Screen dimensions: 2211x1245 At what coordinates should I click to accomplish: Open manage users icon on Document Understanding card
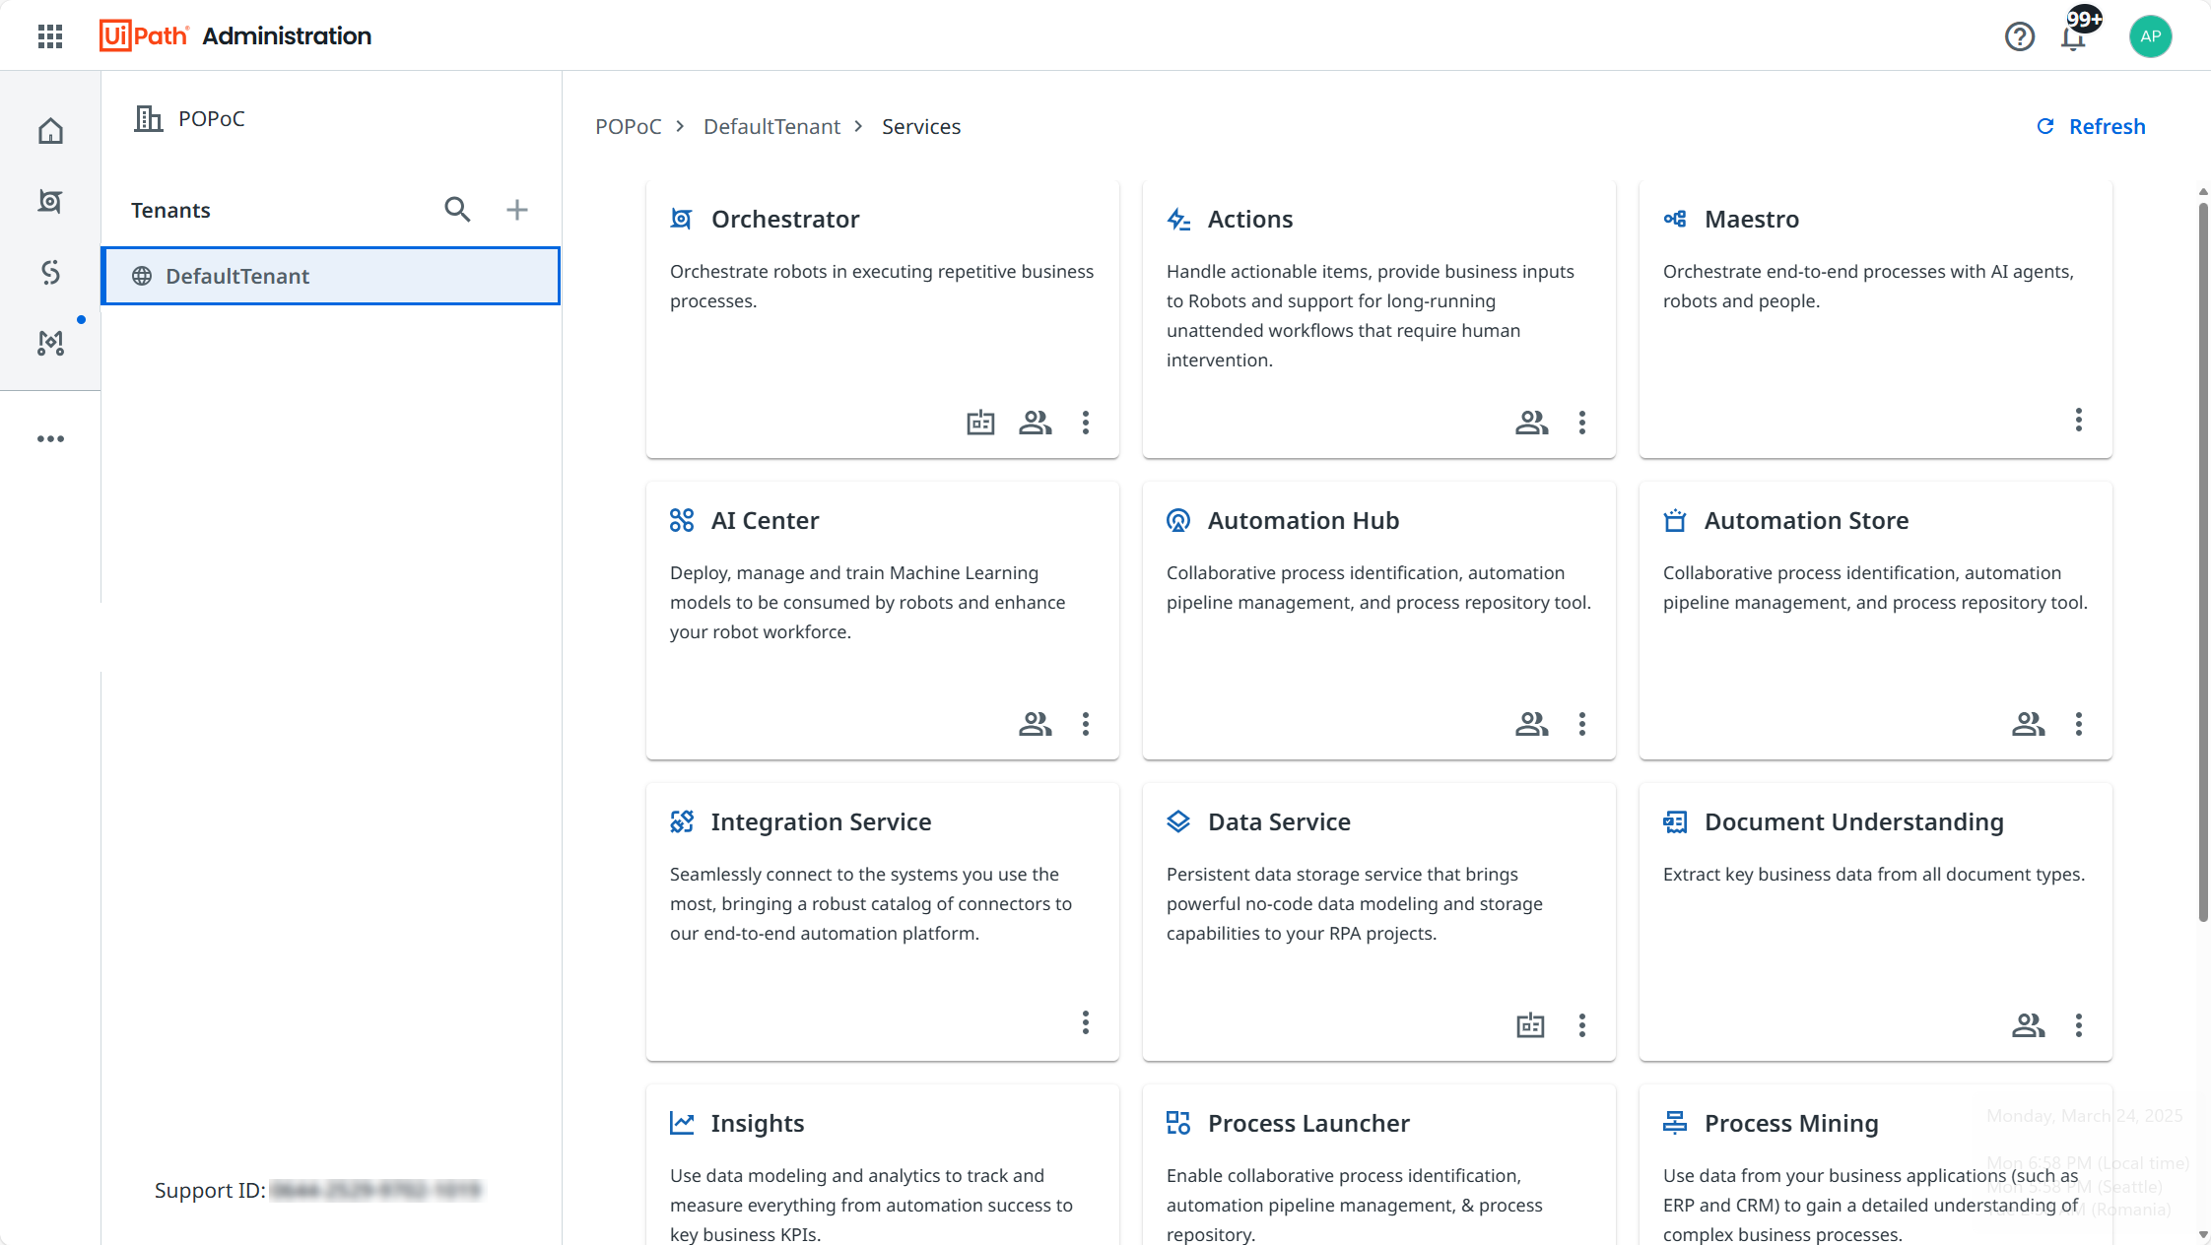click(2029, 1025)
